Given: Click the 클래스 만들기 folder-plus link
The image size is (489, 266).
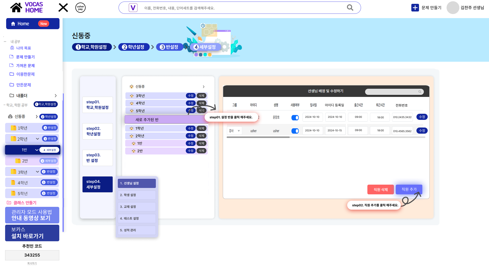Looking at the screenshot, I should 22,203.
